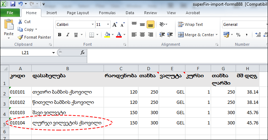Click Increase Font Size icon
The height and width of the screenshot is (140, 268).
coord(115,24)
